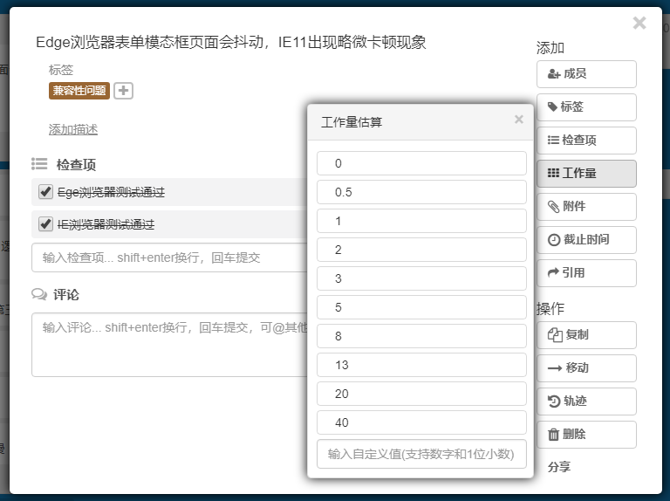Focus the custom workload value input field
Image resolution: width=670 pixels, height=501 pixels.
point(421,455)
